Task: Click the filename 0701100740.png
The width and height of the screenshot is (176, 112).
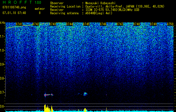Action: [14, 7]
